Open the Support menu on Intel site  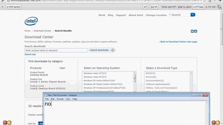click(x=121, y=15)
